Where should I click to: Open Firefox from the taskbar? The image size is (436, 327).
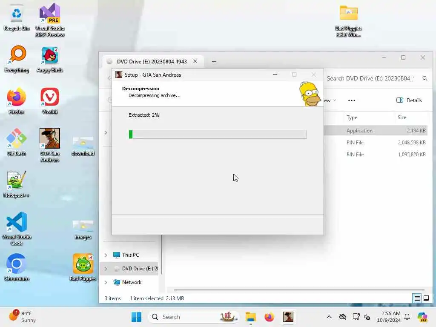click(269, 317)
